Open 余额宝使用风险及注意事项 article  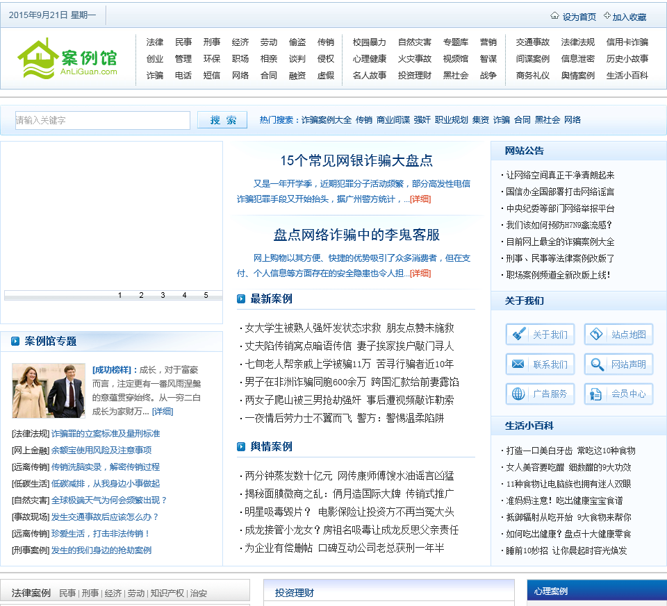[101, 450]
